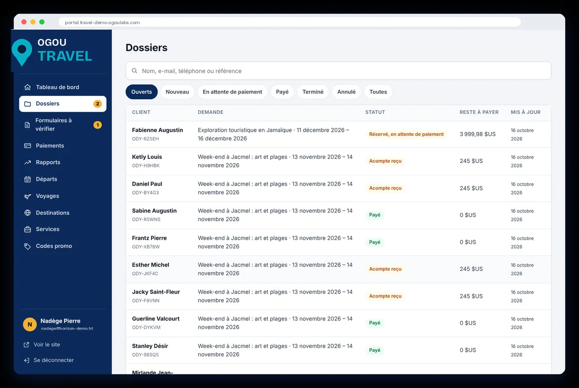Open Tableau de bord in the sidebar
The image size is (579, 388).
(63, 87)
